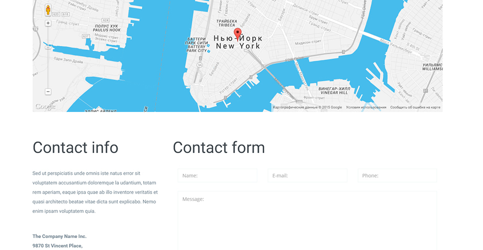Click the Sed ut perspiciatis paragraph
Image resolution: width=483 pixels, height=250 pixels.
click(x=95, y=192)
